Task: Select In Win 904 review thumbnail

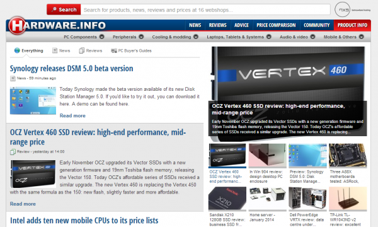Action: point(268,155)
